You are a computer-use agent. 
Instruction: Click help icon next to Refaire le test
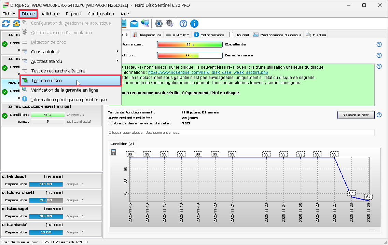(x=379, y=115)
